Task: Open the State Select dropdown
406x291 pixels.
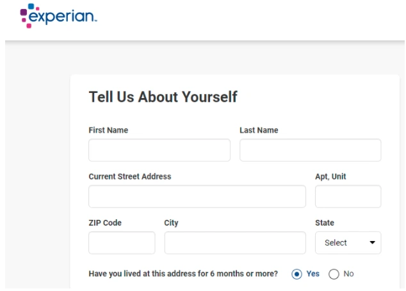Action: click(x=348, y=243)
